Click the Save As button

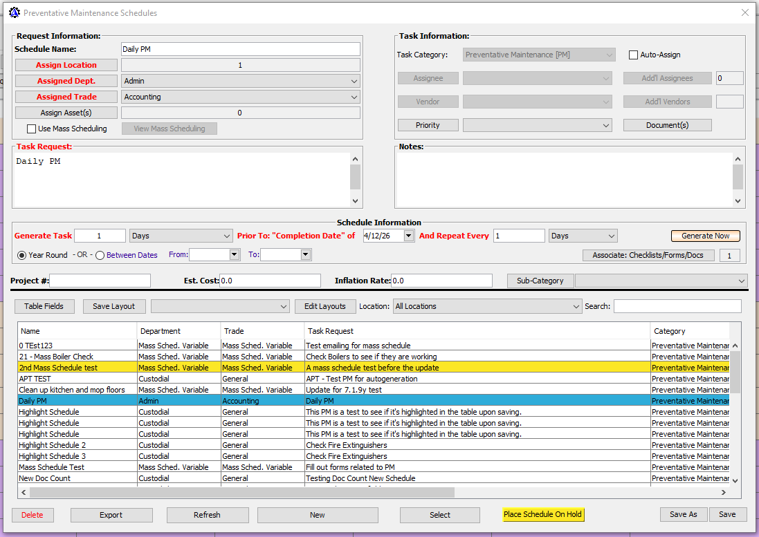tap(683, 514)
